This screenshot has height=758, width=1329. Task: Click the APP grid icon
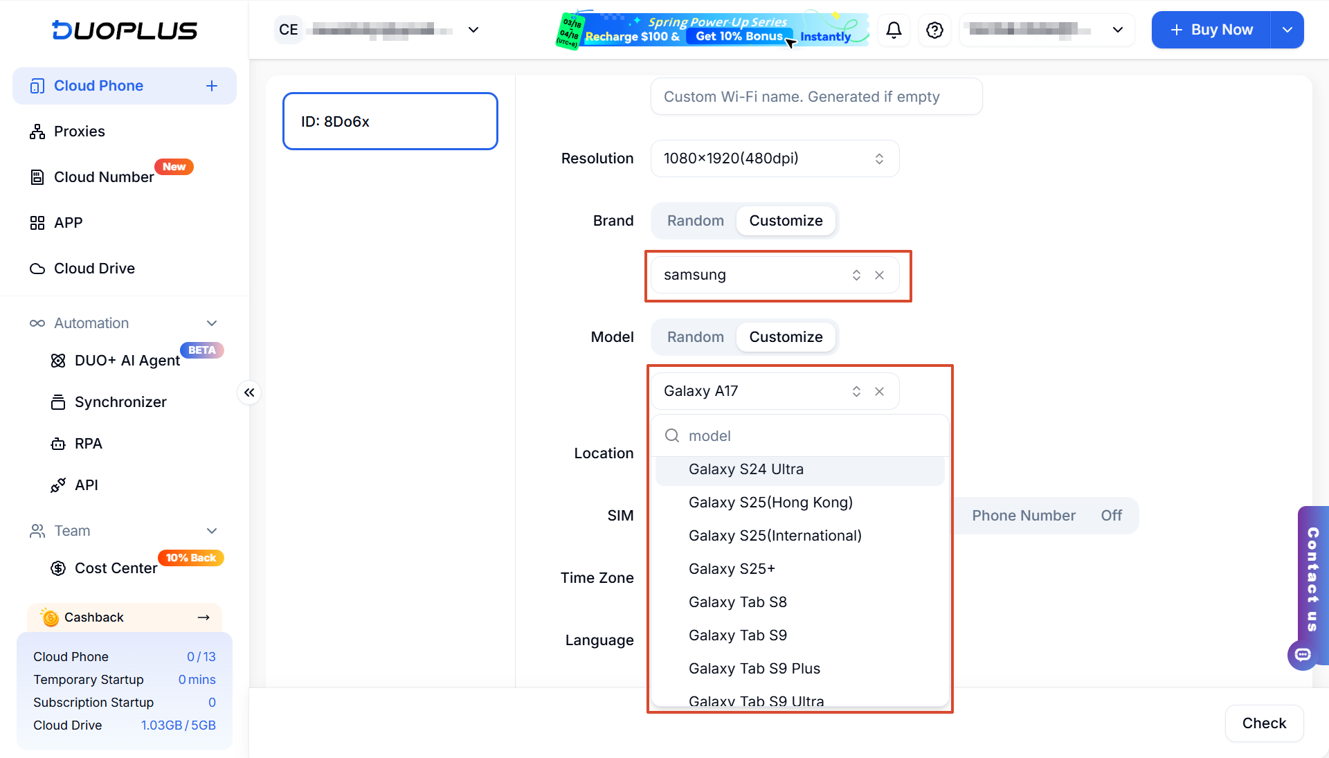point(37,223)
